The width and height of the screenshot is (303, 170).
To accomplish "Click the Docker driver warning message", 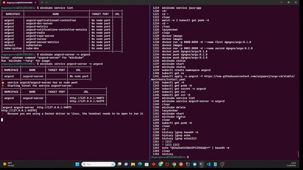I will 76,113.
